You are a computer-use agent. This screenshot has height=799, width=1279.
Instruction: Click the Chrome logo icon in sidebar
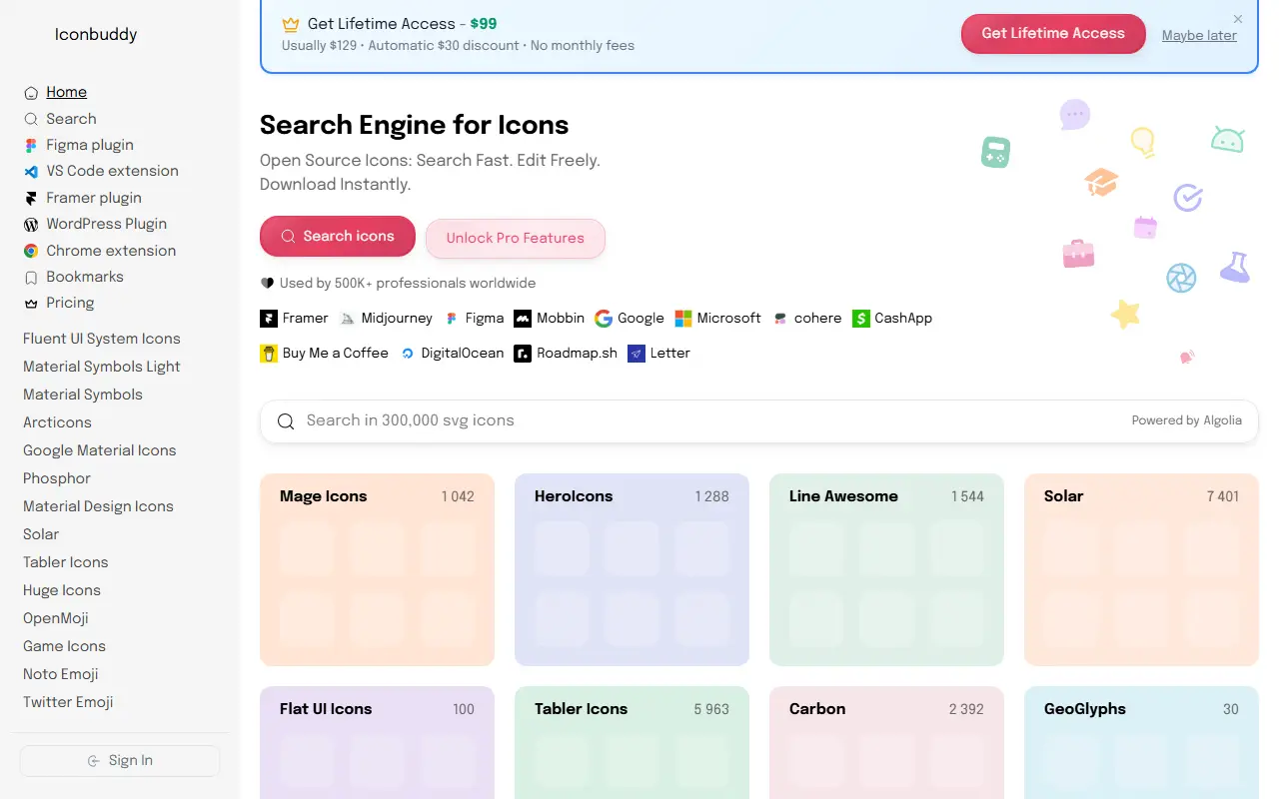31,251
